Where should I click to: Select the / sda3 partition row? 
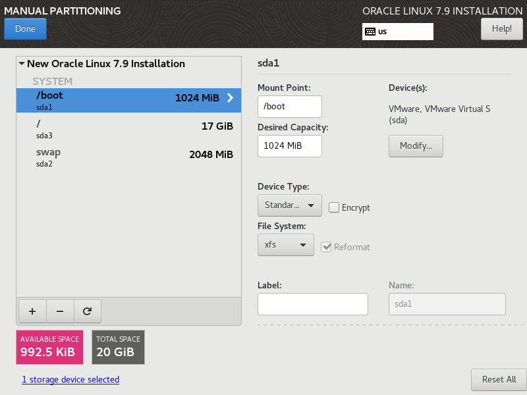pyautogui.click(x=128, y=129)
